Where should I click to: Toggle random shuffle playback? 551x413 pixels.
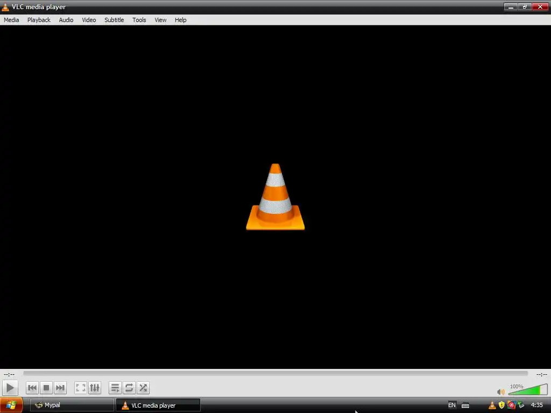point(143,388)
